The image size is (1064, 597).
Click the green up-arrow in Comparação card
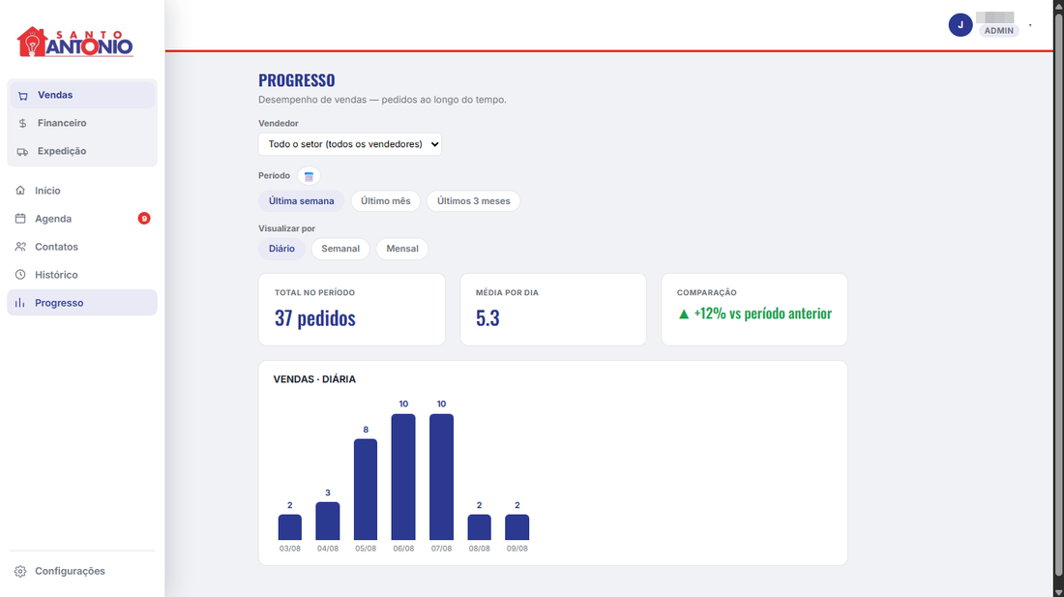(683, 314)
